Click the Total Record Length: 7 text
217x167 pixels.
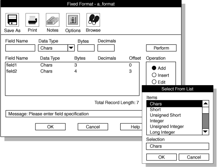tap(117, 102)
